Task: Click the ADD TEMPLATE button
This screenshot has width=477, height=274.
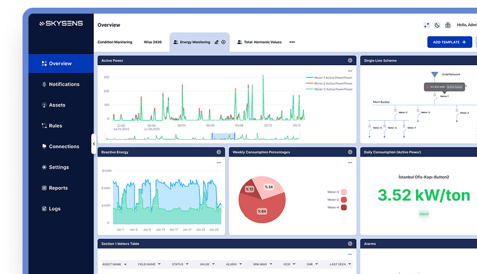Action: pos(449,42)
